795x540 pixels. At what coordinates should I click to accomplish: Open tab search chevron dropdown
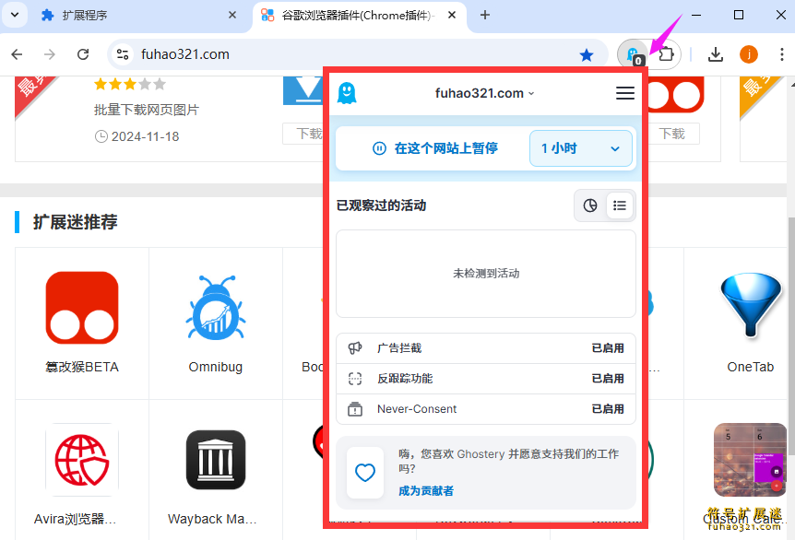pos(15,15)
